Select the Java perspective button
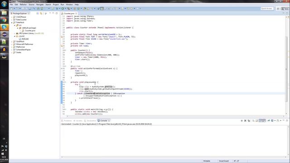 click(x=285, y=9)
